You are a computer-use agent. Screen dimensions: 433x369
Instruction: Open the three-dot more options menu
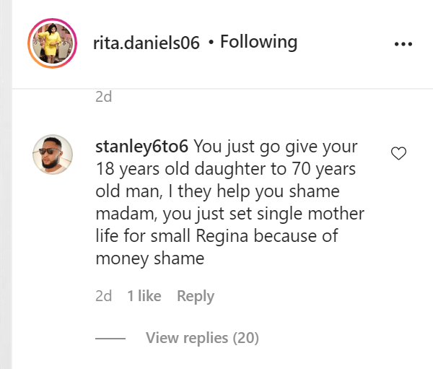[402, 43]
